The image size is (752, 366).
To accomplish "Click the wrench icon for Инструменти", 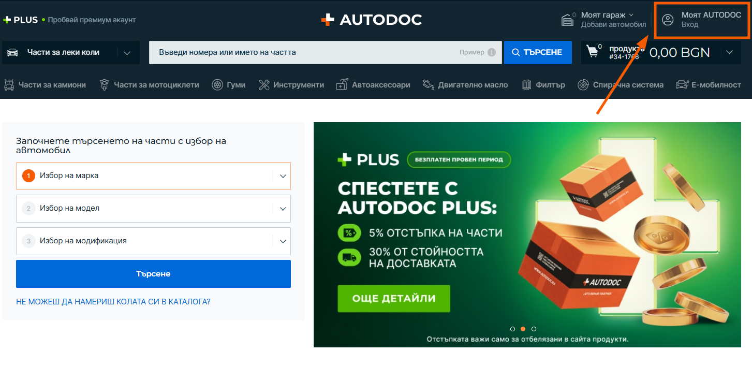I will click(264, 85).
